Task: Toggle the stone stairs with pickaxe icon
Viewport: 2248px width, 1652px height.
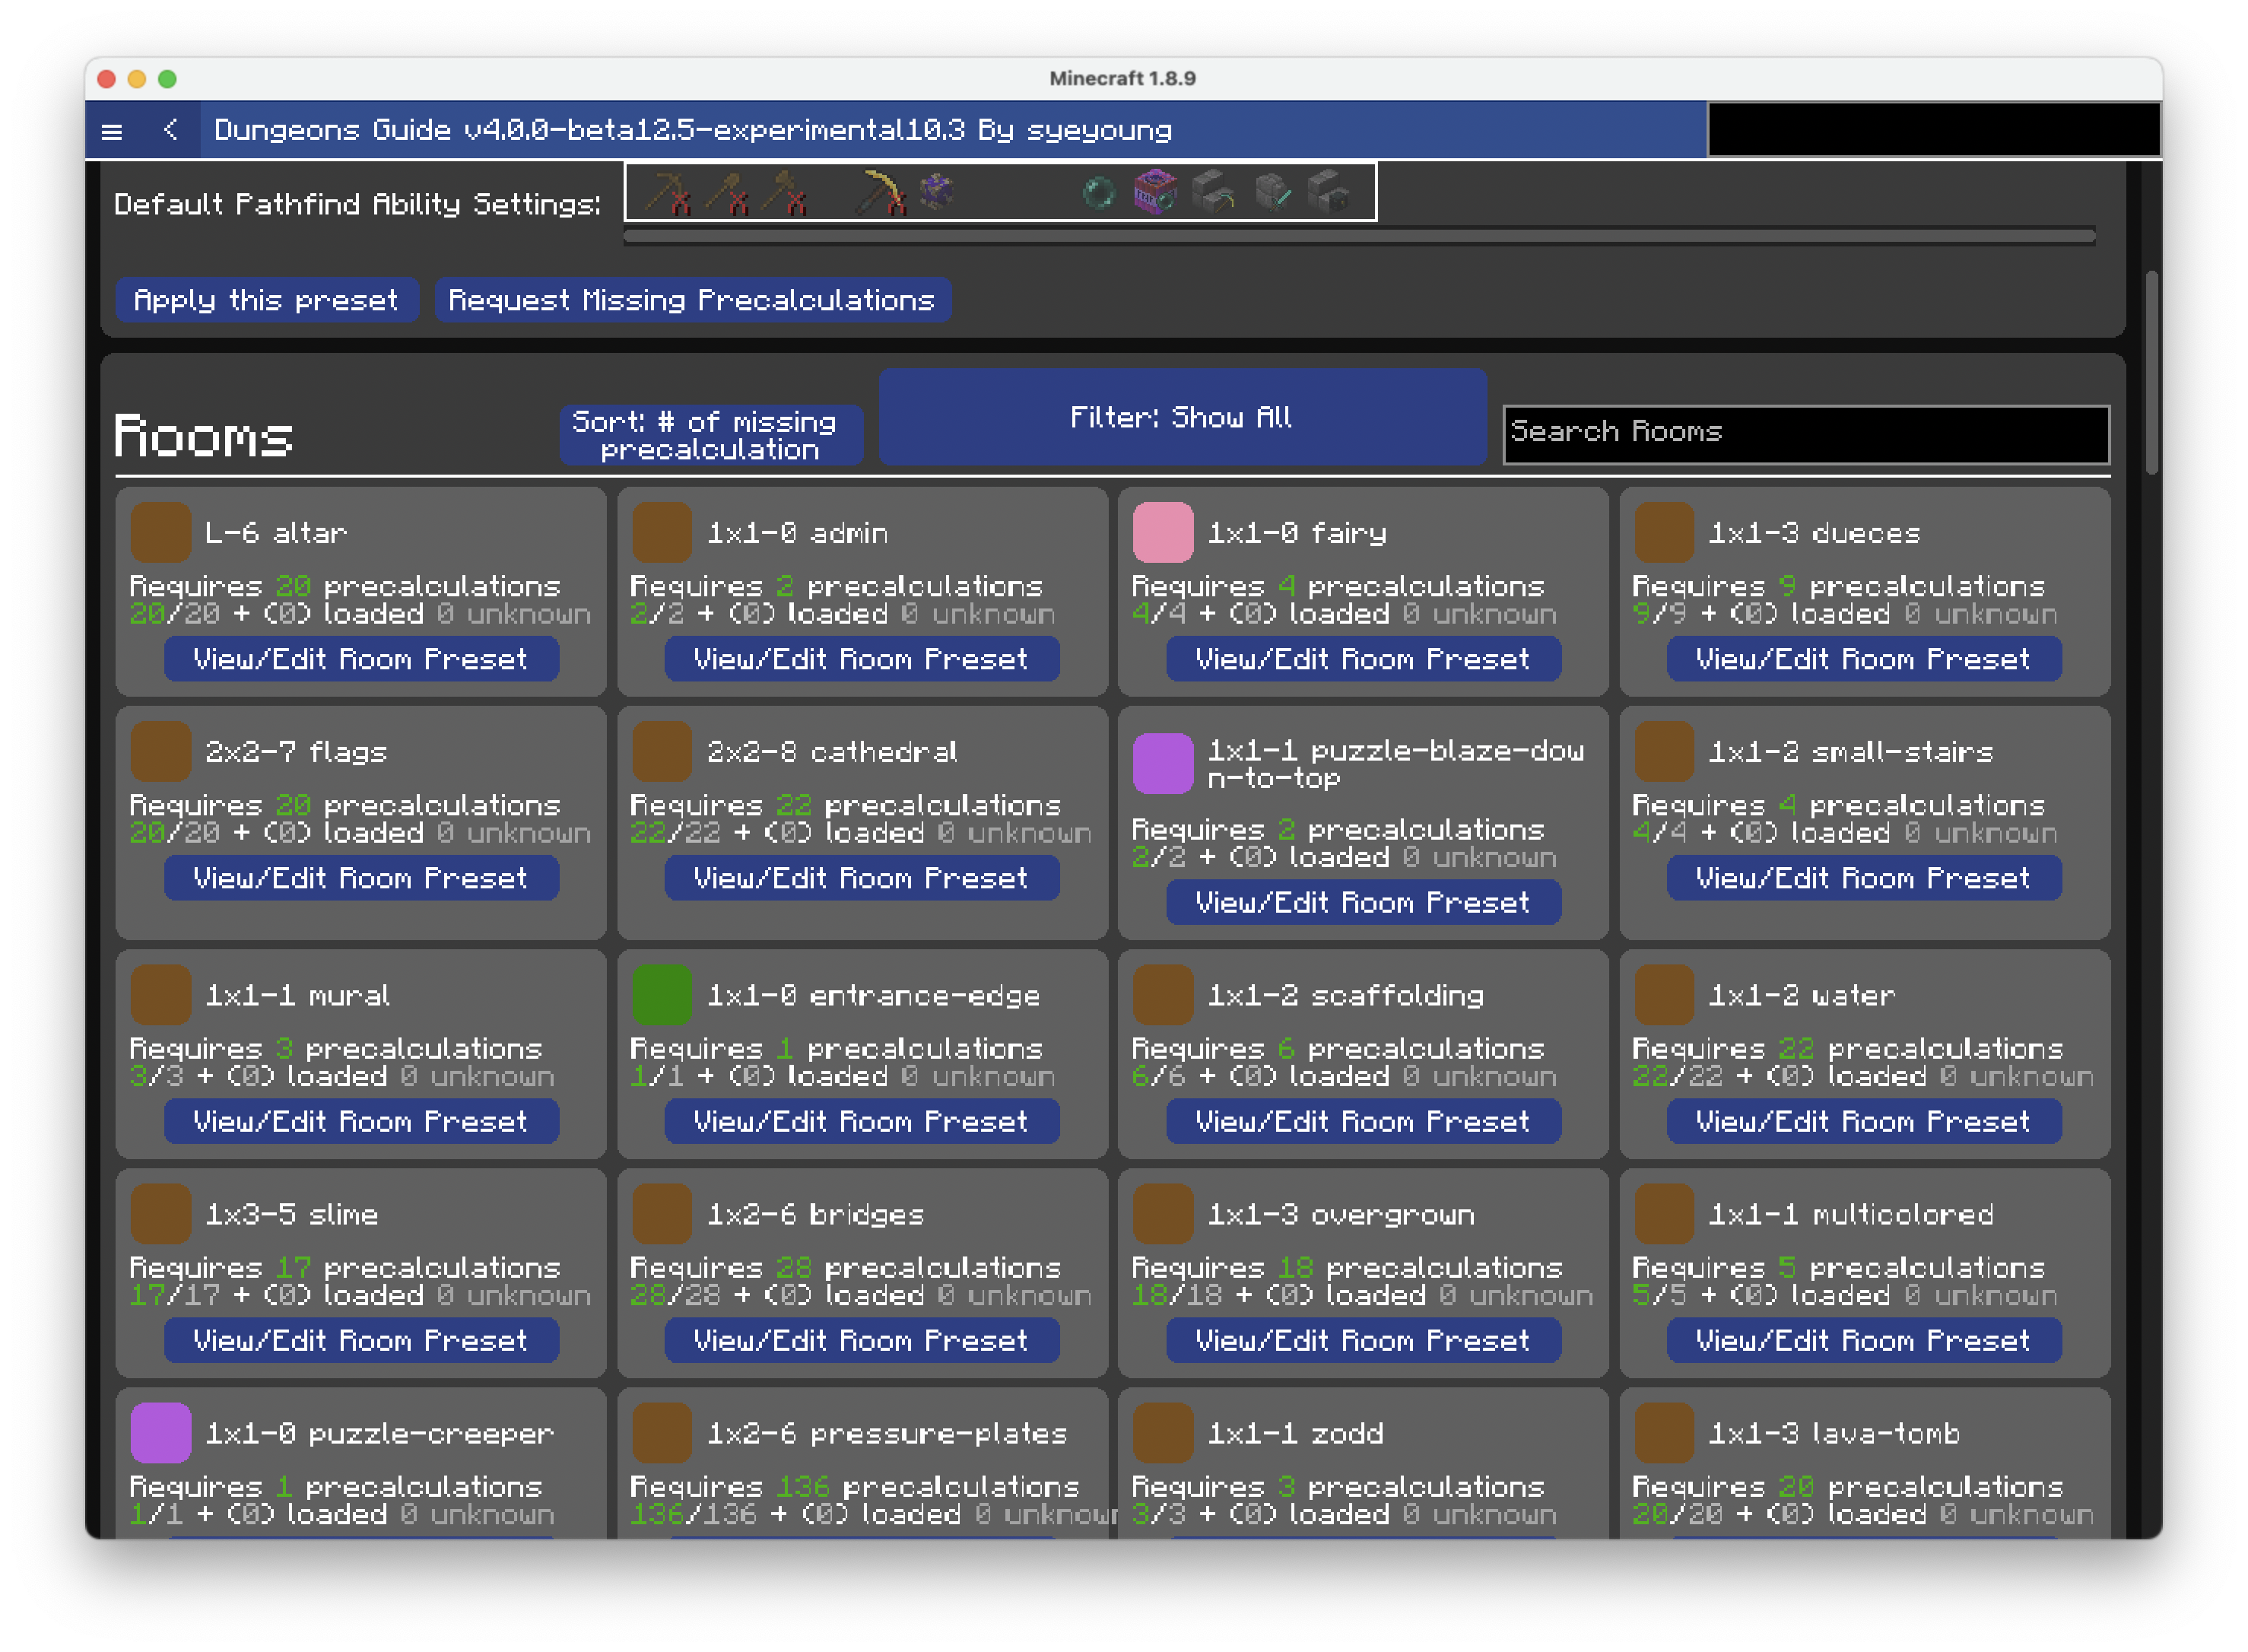Action: [x=1213, y=192]
